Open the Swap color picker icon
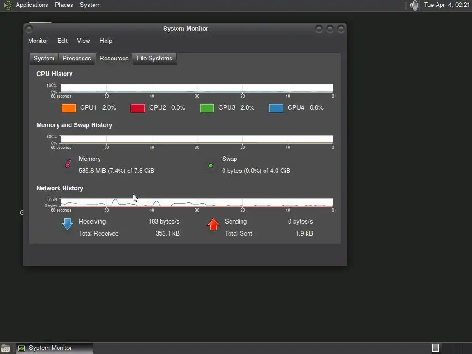This screenshot has height=354, width=472. [x=211, y=165]
